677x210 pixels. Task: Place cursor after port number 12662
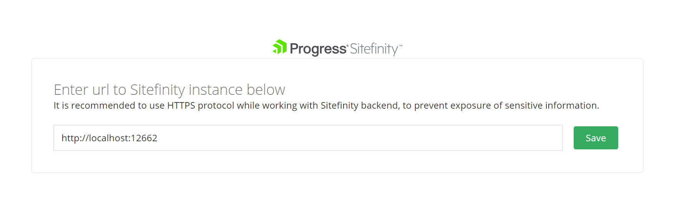(158, 138)
